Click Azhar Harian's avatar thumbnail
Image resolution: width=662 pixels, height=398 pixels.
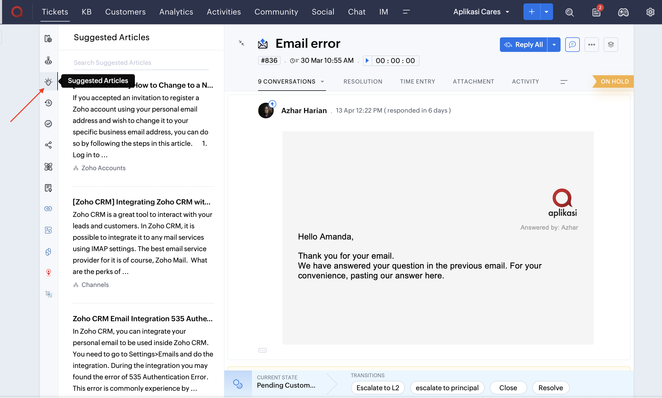point(266,110)
